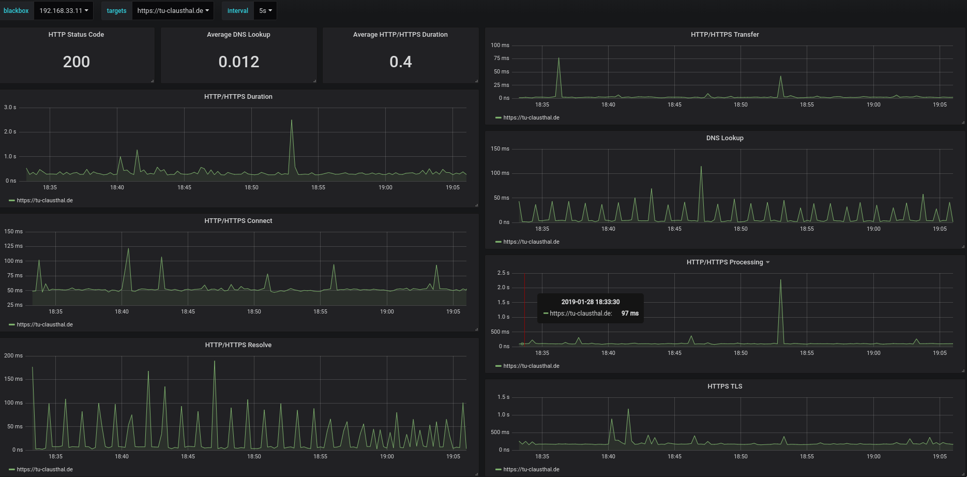This screenshot has height=477, width=967.
Task: Open the Average HTTP/HTTPS Duration panel title menu
Action: pyautogui.click(x=400, y=35)
